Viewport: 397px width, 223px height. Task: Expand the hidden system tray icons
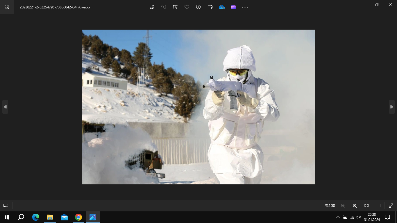[338, 217]
